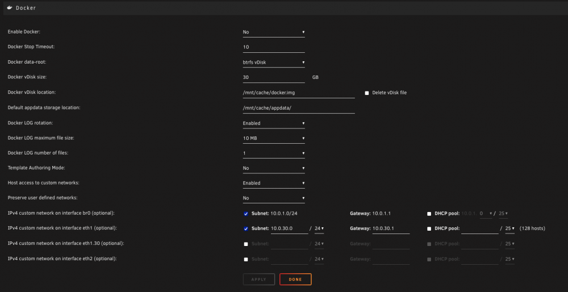Open the eth1 DHCP pool mask dropdown
Image resolution: width=568 pixels, height=292 pixels.
click(x=509, y=228)
